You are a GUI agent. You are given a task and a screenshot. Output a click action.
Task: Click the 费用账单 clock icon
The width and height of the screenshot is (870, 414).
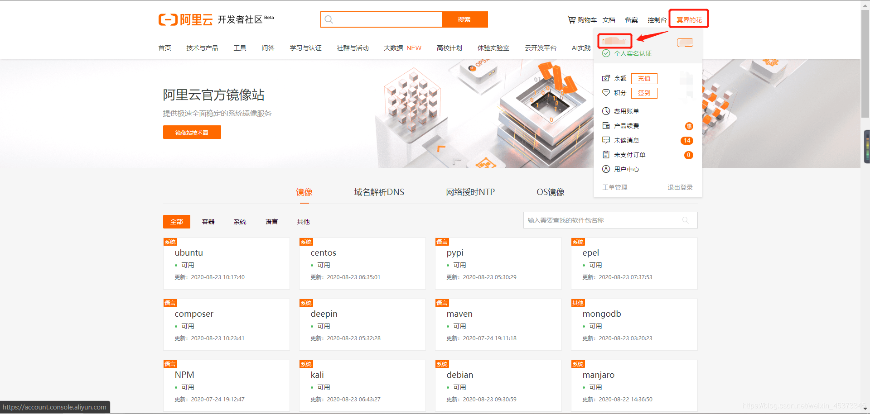[606, 111]
